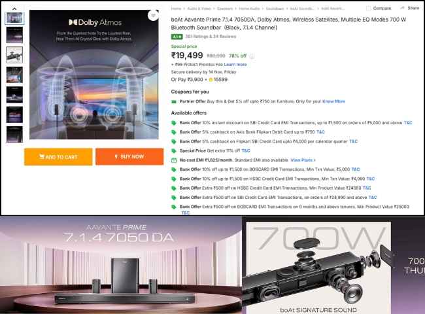
Task: Click the Partner Offer coupon icon
Action: click(x=174, y=101)
